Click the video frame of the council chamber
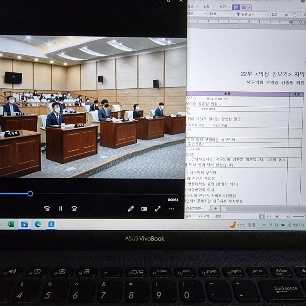Screen dimensions: 306x306 pyautogui.click(x=93, y=107)
